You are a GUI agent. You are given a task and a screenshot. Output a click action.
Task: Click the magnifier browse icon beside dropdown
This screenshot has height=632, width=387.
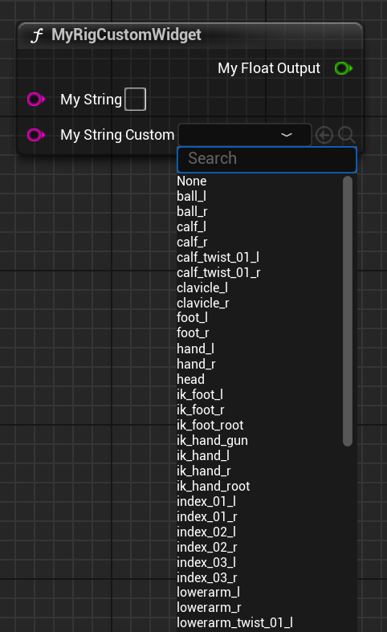[x=347, y=135]
